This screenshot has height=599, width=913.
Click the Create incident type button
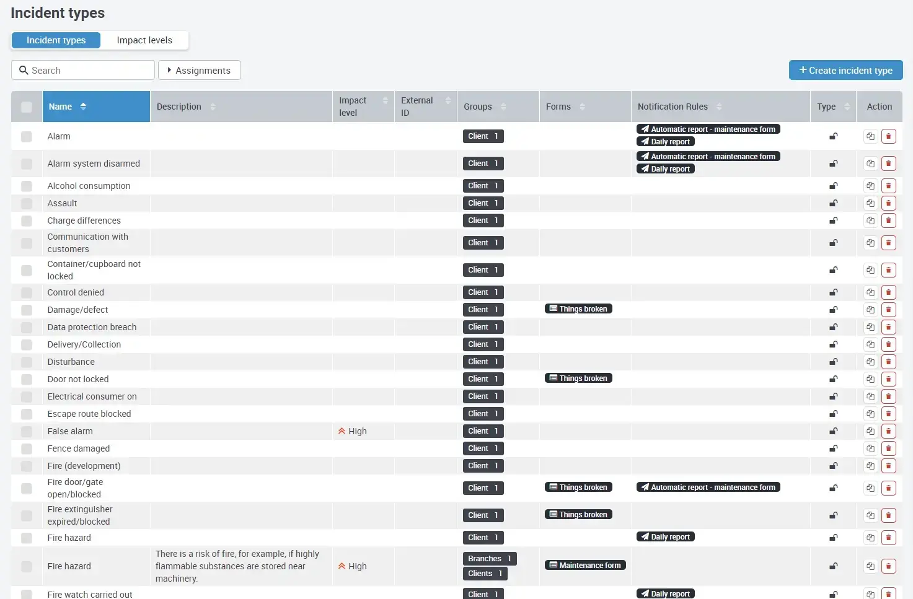tap(845, 70)
